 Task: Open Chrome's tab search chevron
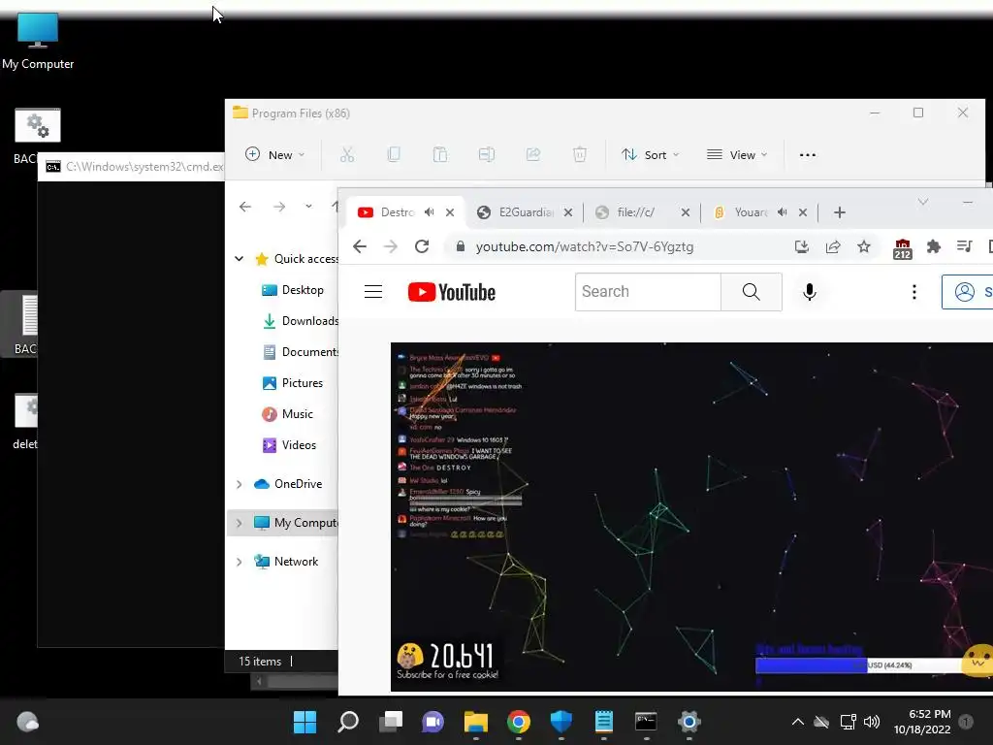pos(923,202)
